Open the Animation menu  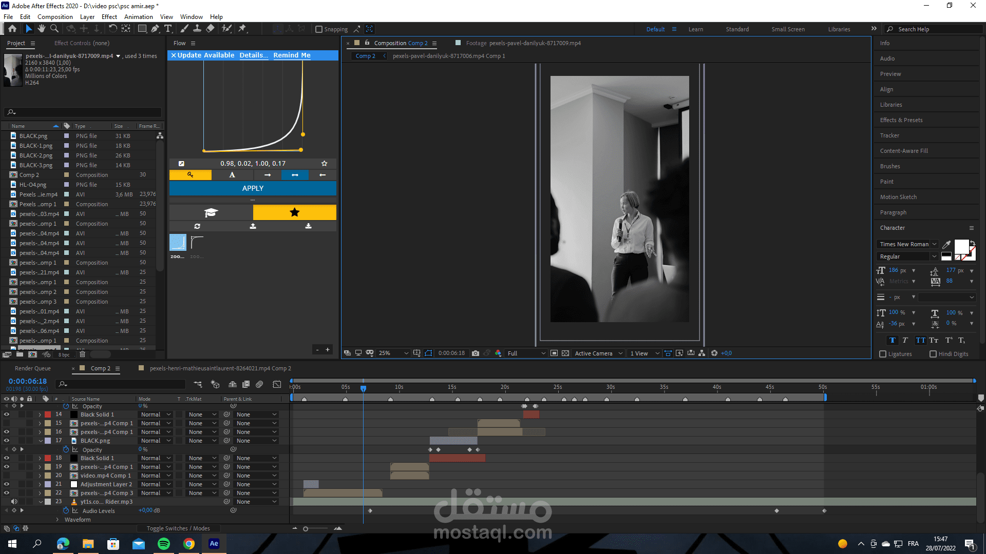(138, 17)
